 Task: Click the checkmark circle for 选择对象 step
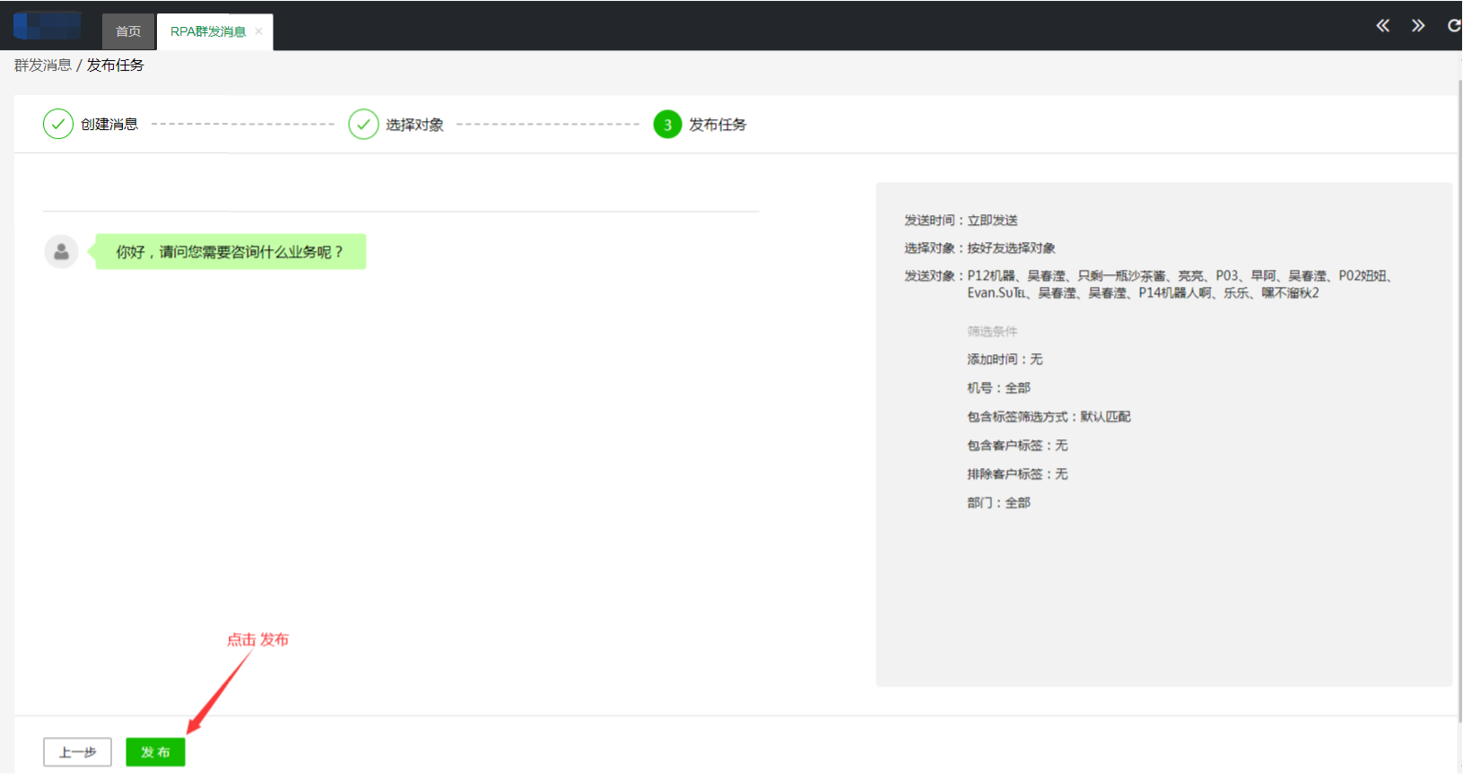(363, 125)
